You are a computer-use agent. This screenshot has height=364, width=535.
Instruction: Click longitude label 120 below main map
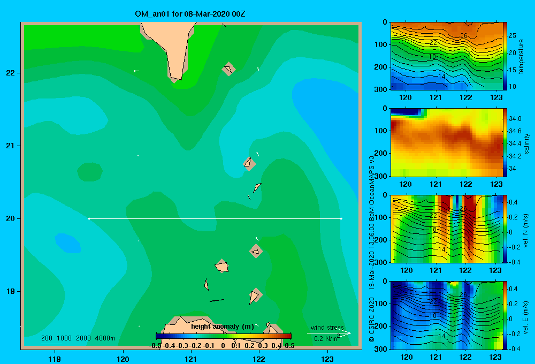click(x=123, y=359)
